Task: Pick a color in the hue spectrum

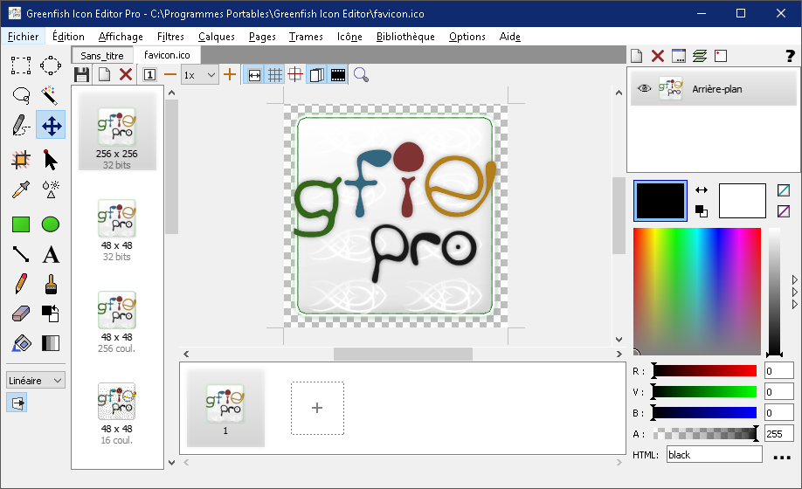Action: pos(697,292)
